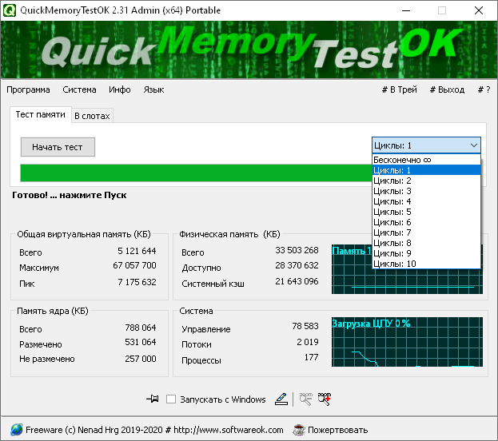
Task: Click the Процессы value 177
Action: tap(311, 357)
